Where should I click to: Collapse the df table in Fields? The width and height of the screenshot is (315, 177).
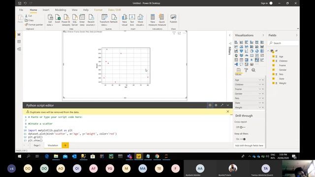pos(269,51)
